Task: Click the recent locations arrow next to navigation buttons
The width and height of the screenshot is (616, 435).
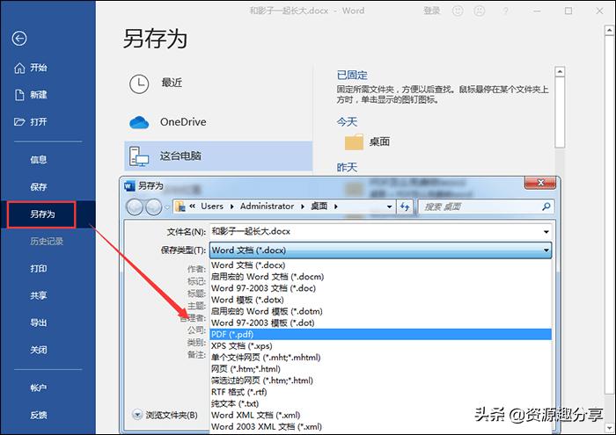Action: (168, 207)
